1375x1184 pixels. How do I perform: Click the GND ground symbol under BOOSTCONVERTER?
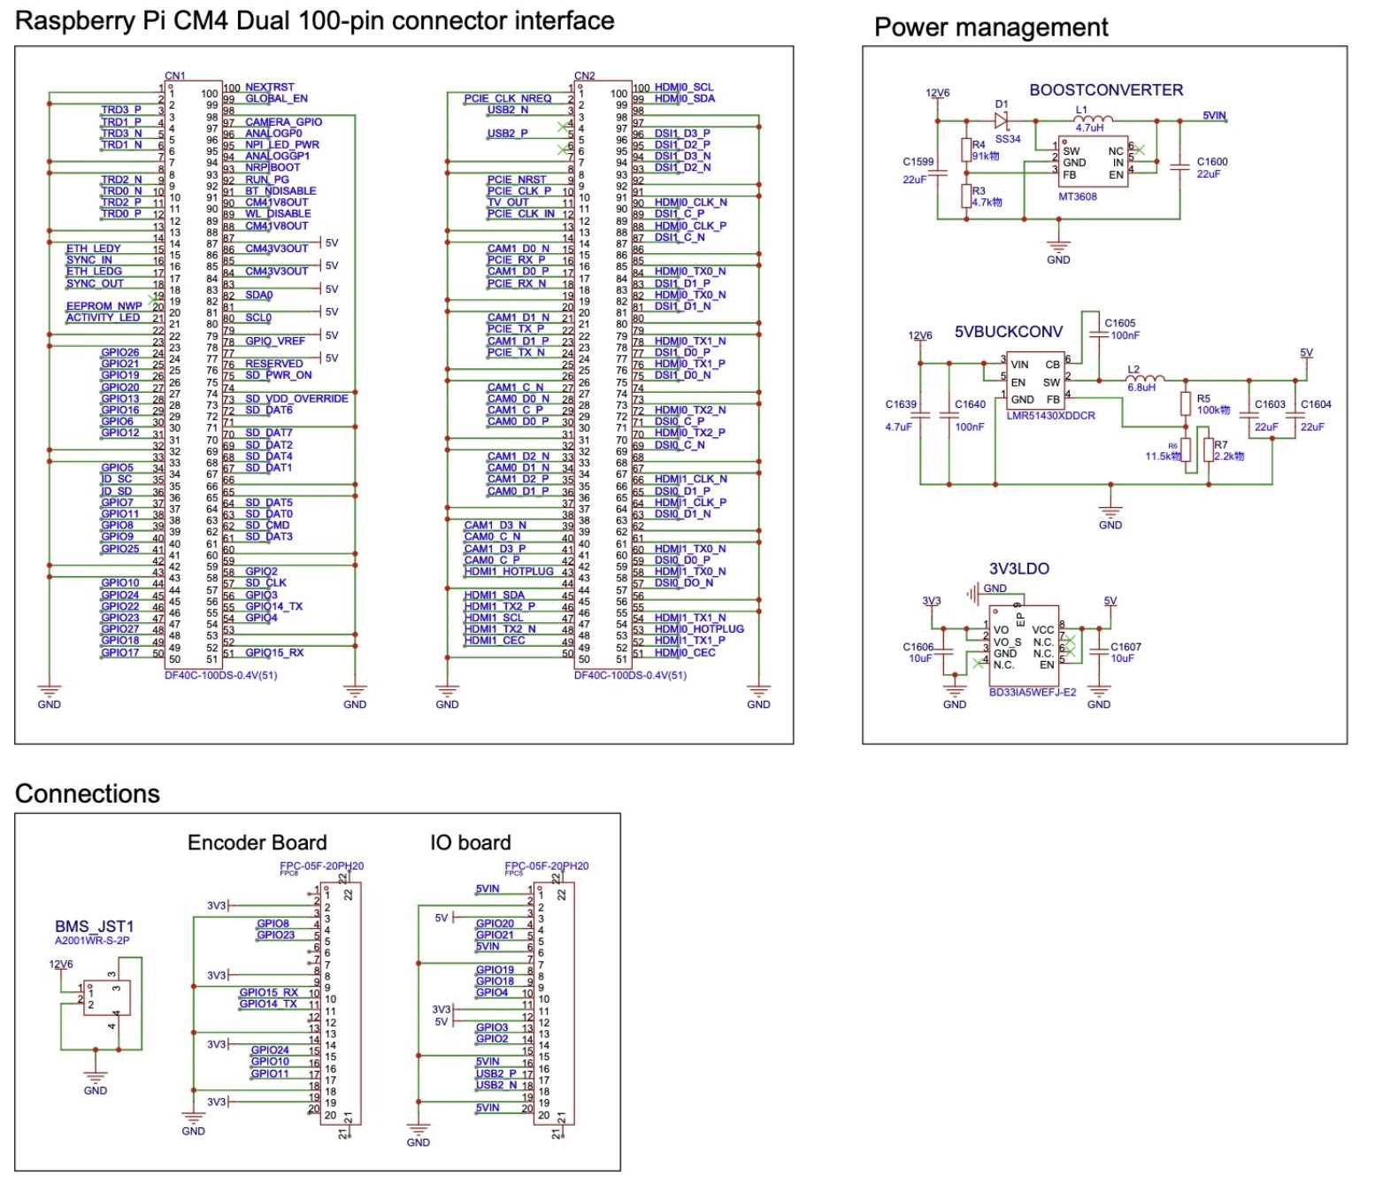(x=1058, y=246)
